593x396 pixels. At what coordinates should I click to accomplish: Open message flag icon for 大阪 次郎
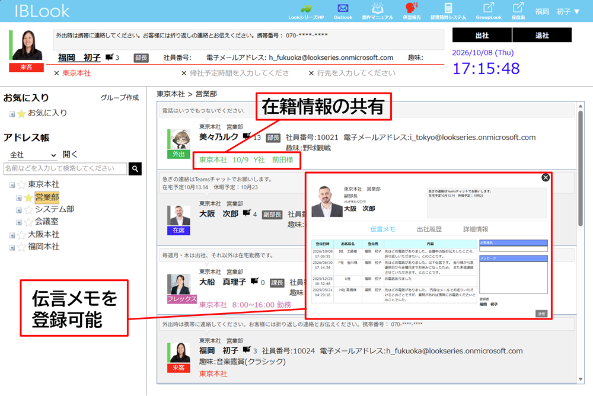click(x=247, y=213)
